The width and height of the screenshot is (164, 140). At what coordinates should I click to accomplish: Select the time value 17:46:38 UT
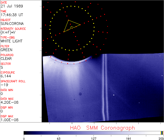tap(12, 15)
